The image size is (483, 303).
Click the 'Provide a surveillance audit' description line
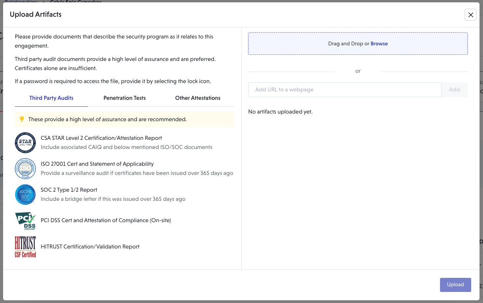click(x=137, y=173)
